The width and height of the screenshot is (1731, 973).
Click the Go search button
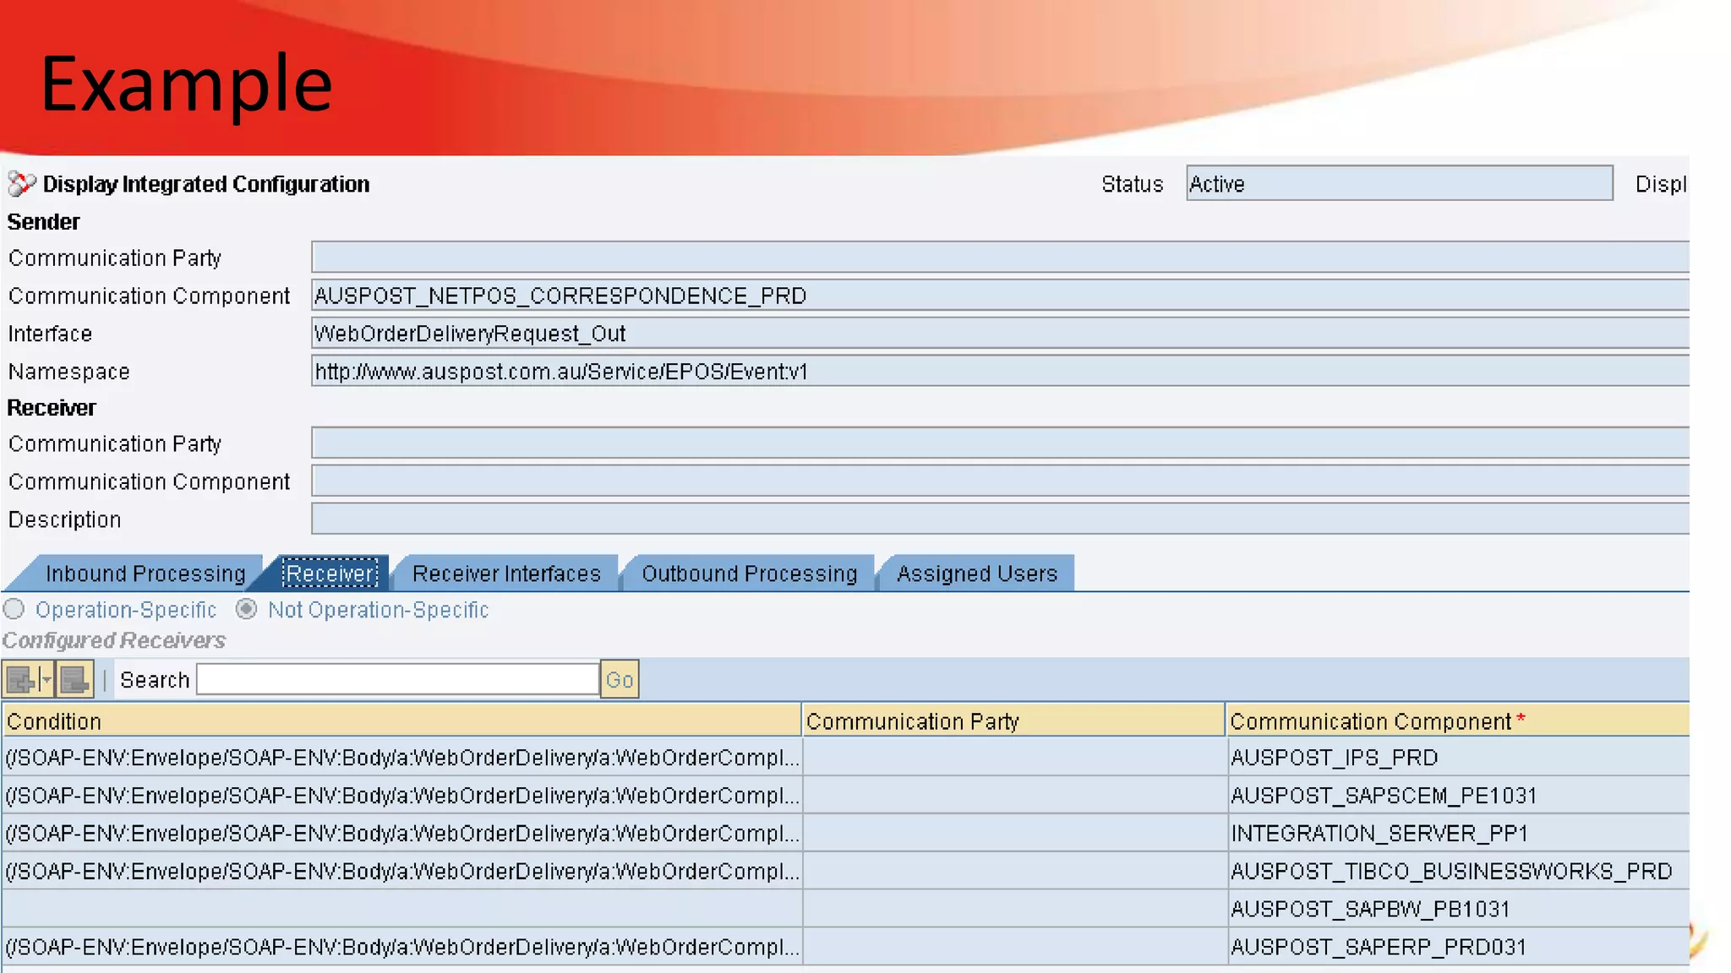coord(620,680)
